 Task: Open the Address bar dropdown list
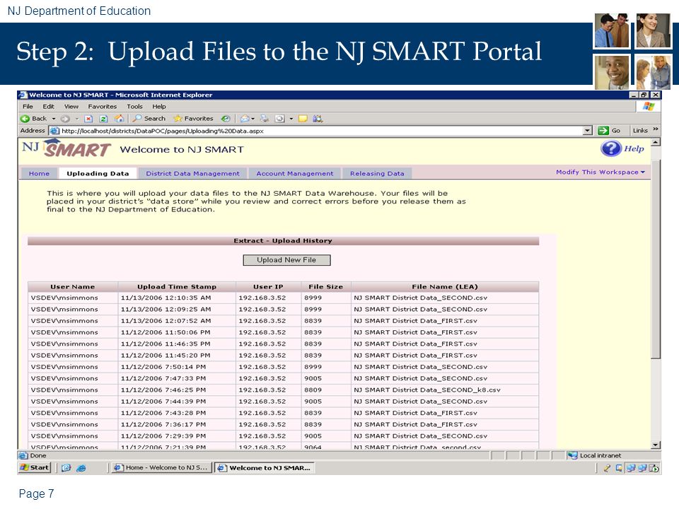[588, 131]
